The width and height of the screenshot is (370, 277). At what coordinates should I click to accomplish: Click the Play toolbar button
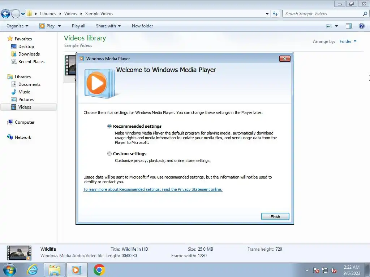(47, 26)
